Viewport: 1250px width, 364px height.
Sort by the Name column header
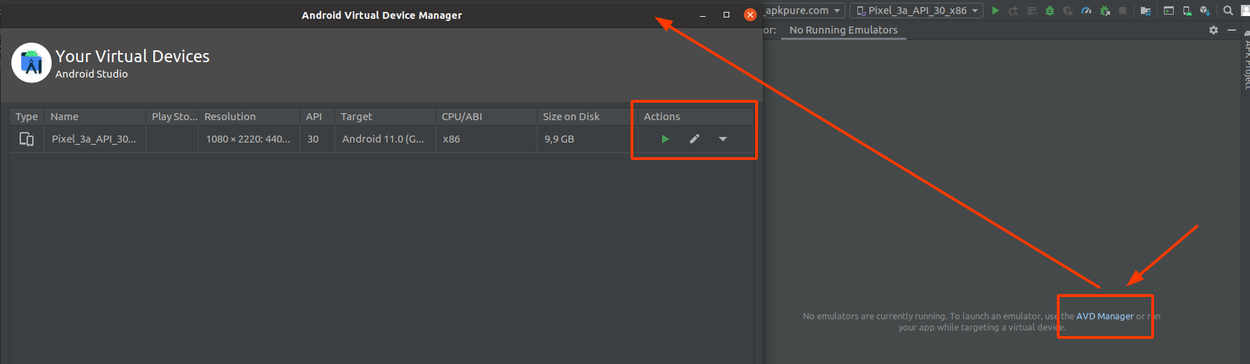pyautogui.click(x=95, y=117)
